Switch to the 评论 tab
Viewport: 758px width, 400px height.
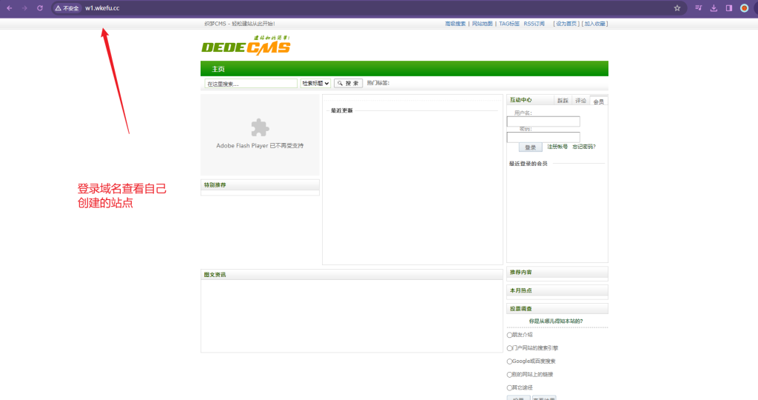pos(580,100)
